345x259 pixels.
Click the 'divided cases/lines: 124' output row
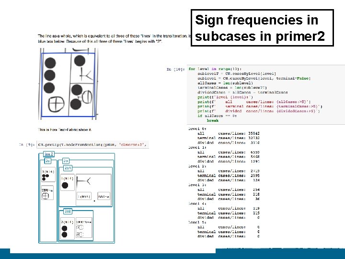(x=229, y=180)
